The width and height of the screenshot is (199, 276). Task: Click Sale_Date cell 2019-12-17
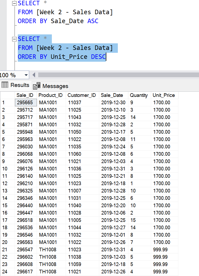coord(114,132)
